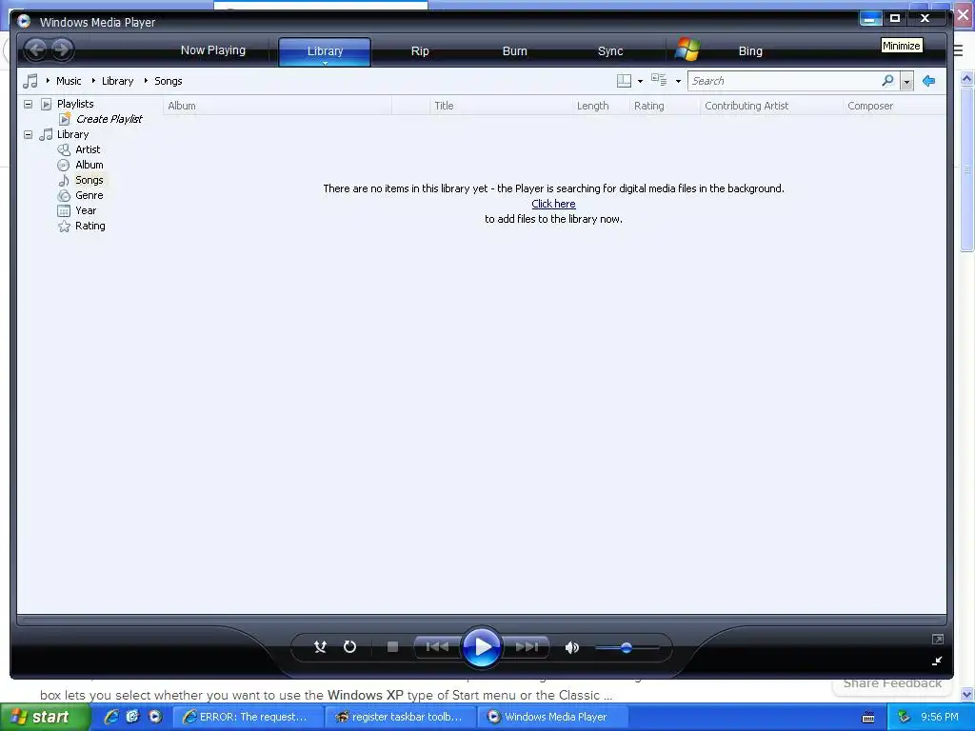The height and width of the screenshot is (731, 975).
Task: Open layout options dropdown arrow
Action: point(640,82)
